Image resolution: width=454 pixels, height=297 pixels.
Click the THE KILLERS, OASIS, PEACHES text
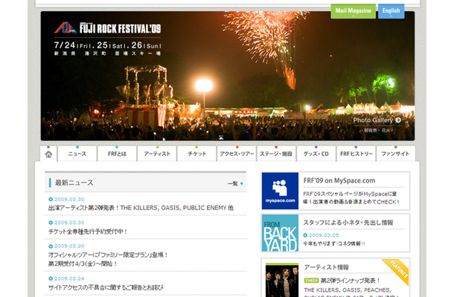348,290
